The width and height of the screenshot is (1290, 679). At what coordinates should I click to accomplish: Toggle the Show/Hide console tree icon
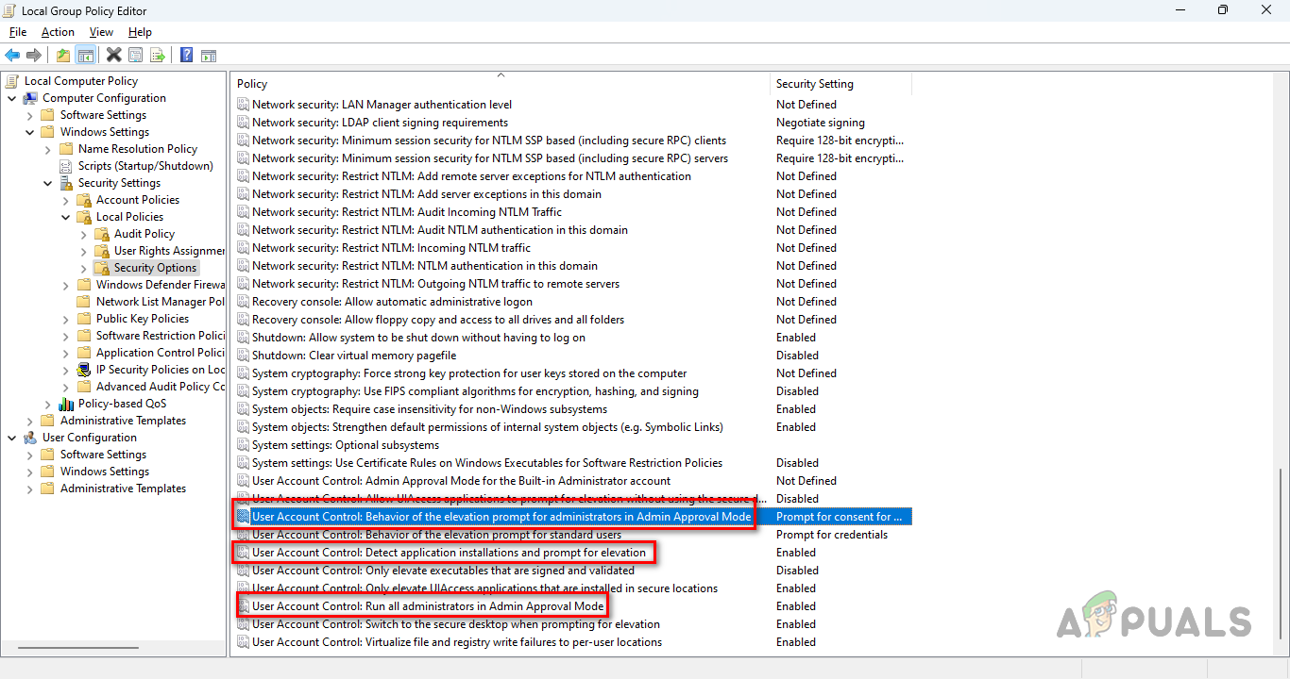pos(85,54)
